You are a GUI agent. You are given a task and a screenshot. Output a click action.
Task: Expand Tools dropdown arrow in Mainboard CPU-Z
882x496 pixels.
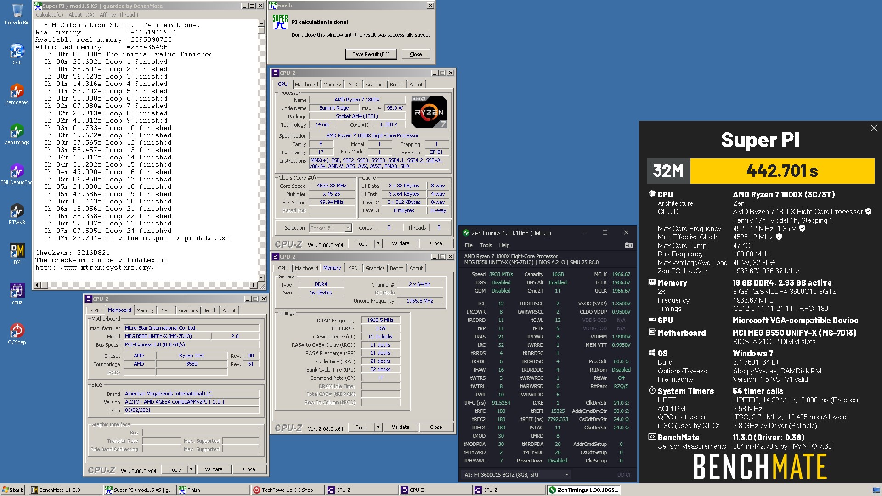[x=191, y=469]
